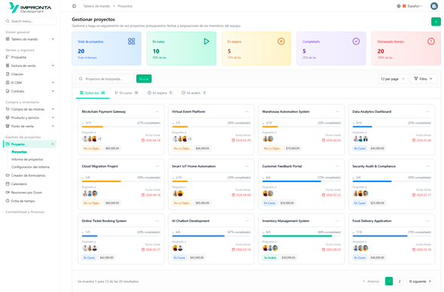Click the Se Acabó status badge
The image size is (444, 292).
click(270, 257)
